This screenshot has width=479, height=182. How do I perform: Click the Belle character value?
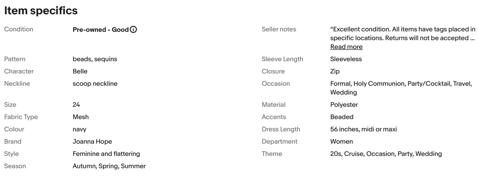click(x=80, y=71)
